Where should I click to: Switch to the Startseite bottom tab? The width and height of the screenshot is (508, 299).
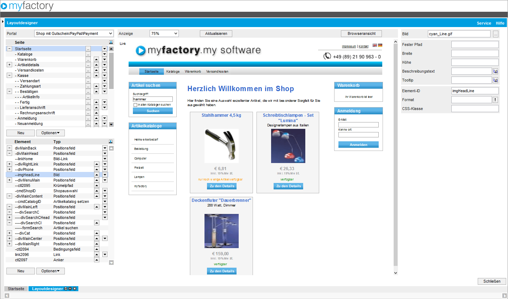tap(16, 289)
